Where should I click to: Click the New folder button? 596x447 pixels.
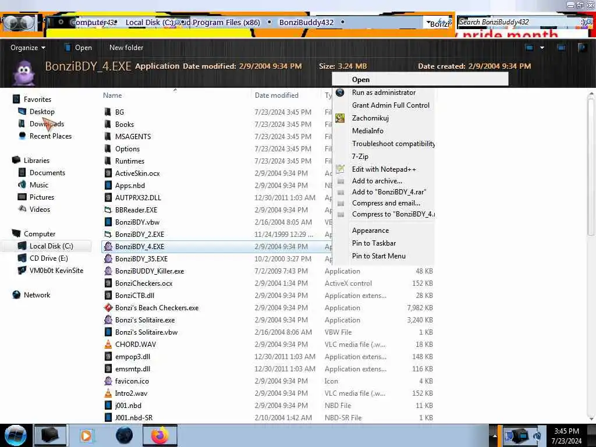(x=126, y=48)
